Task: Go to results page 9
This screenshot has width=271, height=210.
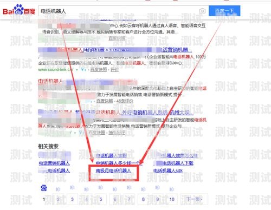Action: 158,199
